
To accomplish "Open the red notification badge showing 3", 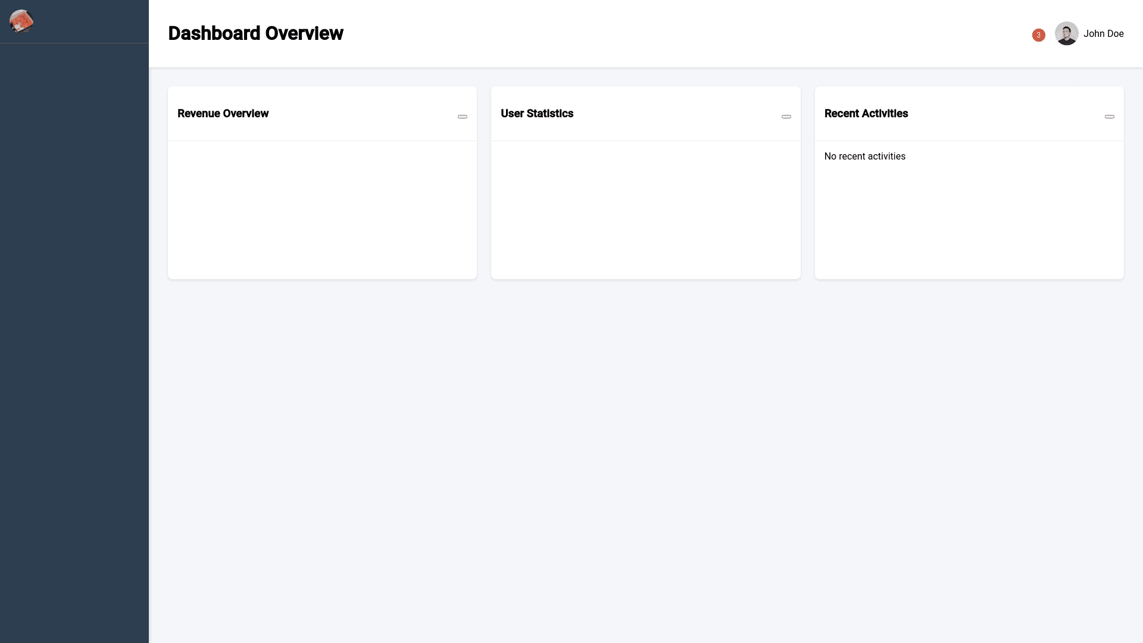I will coord(1038,35).
